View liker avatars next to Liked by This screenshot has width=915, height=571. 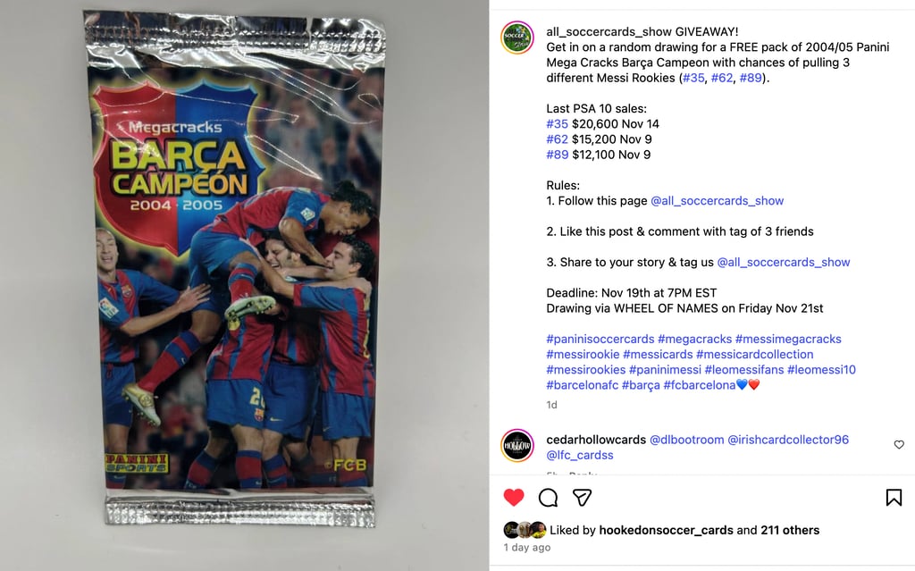(525, 530)
